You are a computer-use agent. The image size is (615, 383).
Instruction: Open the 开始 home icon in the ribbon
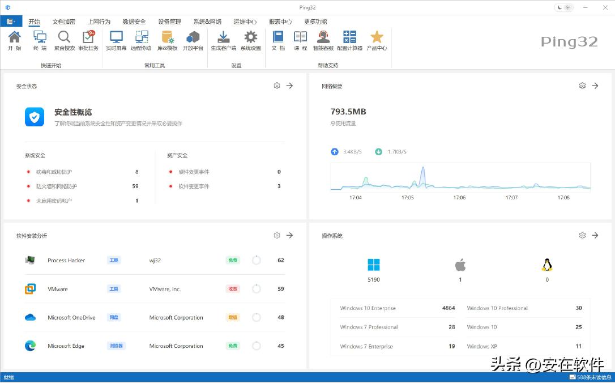click(15, 41)
